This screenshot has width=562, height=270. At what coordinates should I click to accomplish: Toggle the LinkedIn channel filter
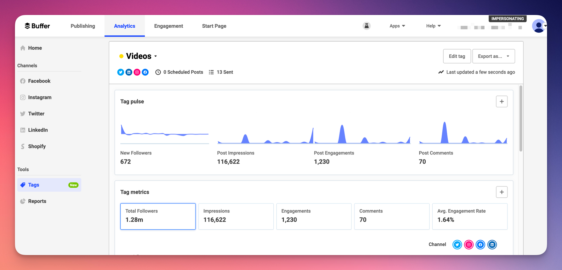click(492, 245)
